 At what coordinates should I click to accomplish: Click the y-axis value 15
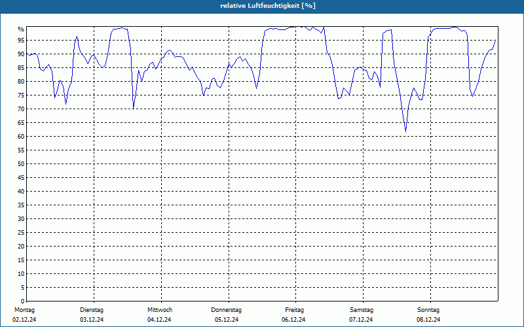21,260
